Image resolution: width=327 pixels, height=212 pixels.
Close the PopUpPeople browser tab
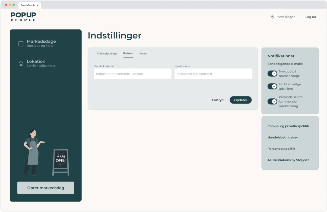(x=38, y=5)
